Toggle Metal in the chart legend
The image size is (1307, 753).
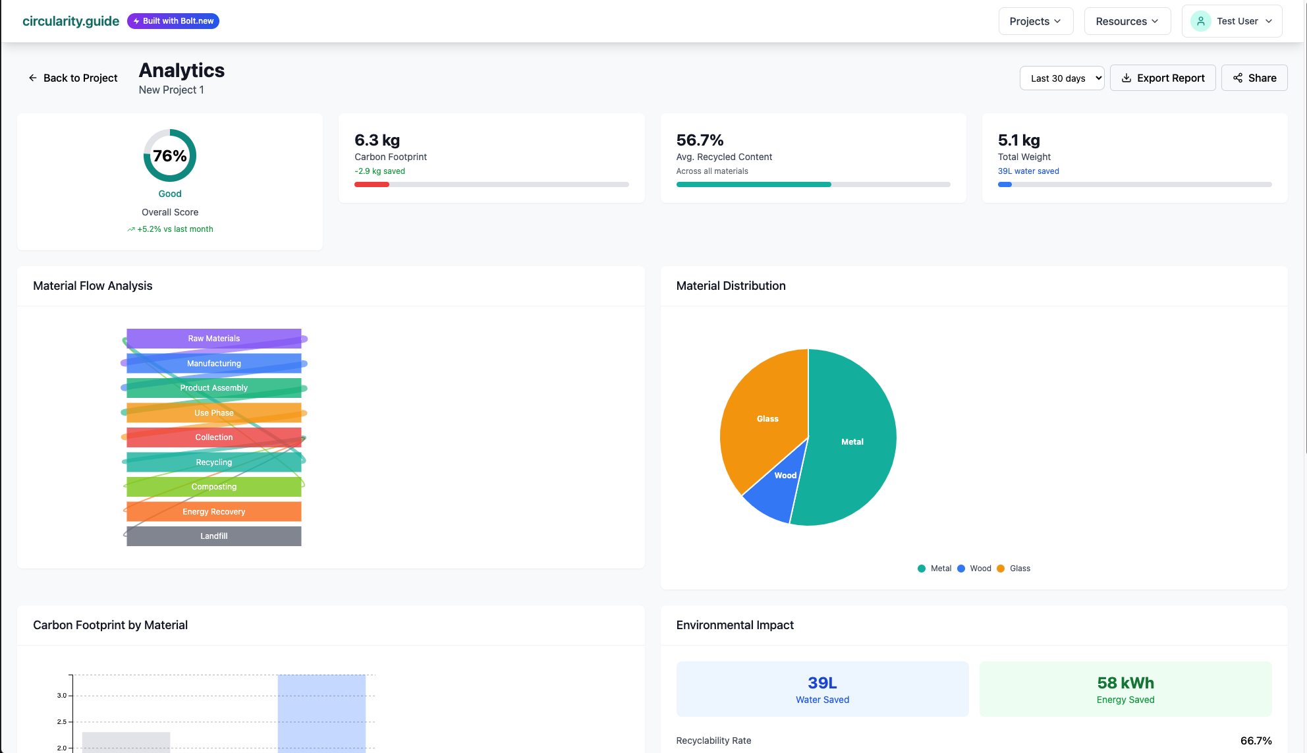click(x=935, y=569)
